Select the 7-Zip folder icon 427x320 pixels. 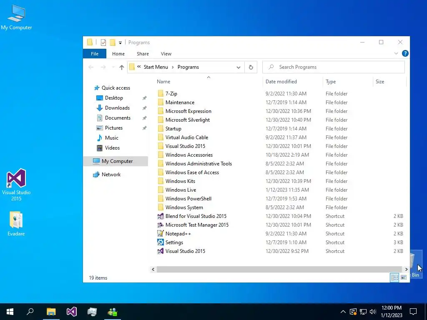[x=161, y=94]
